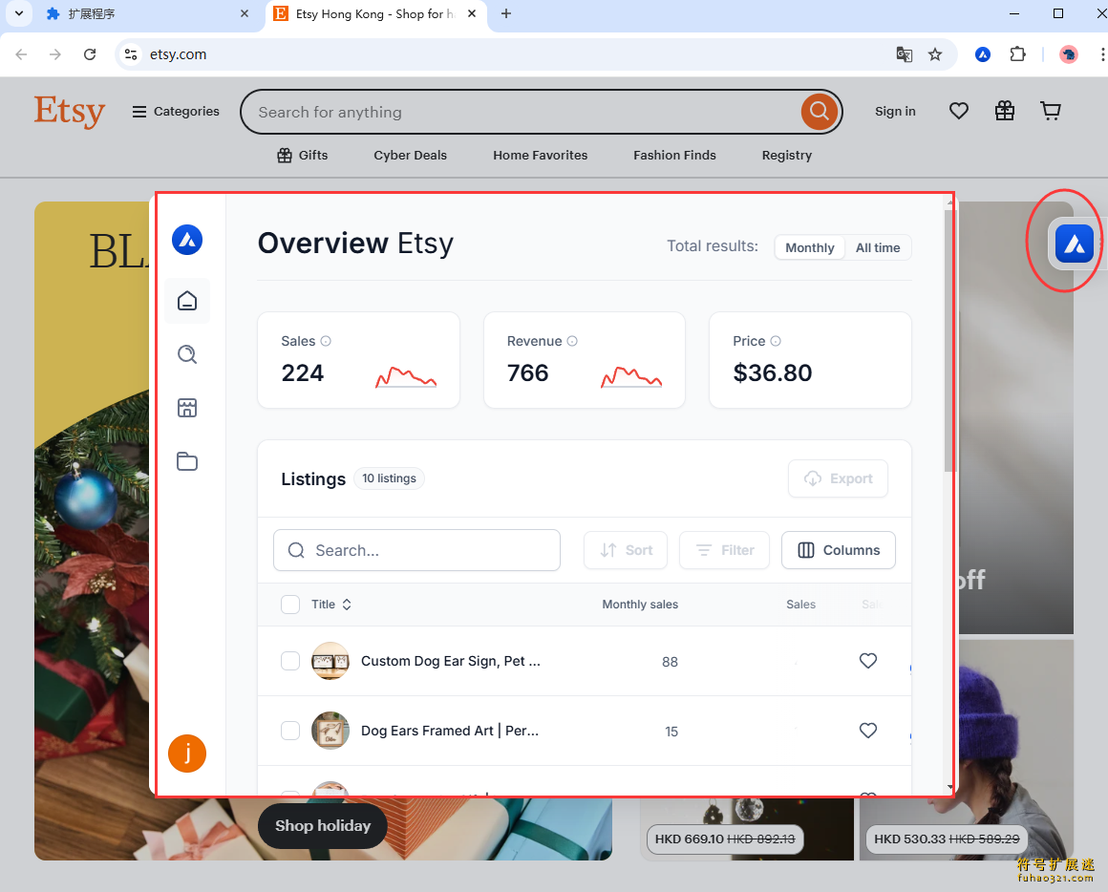Click the floating blue extension launcher button
The image size is (1108, 892).
[1074, 244]
